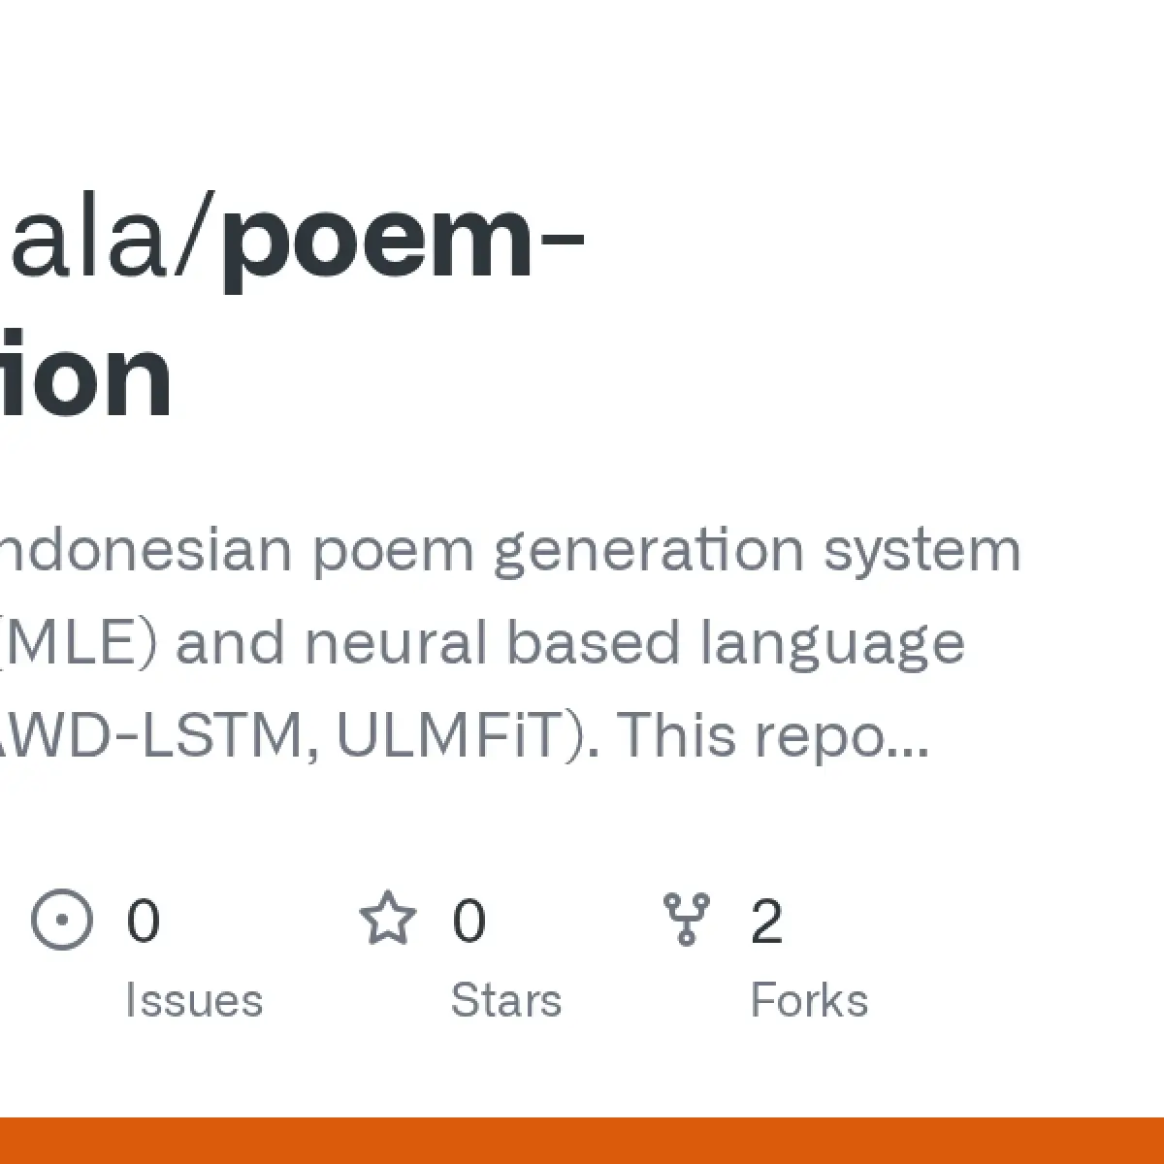Open the Issues label

click(194, 1000)
